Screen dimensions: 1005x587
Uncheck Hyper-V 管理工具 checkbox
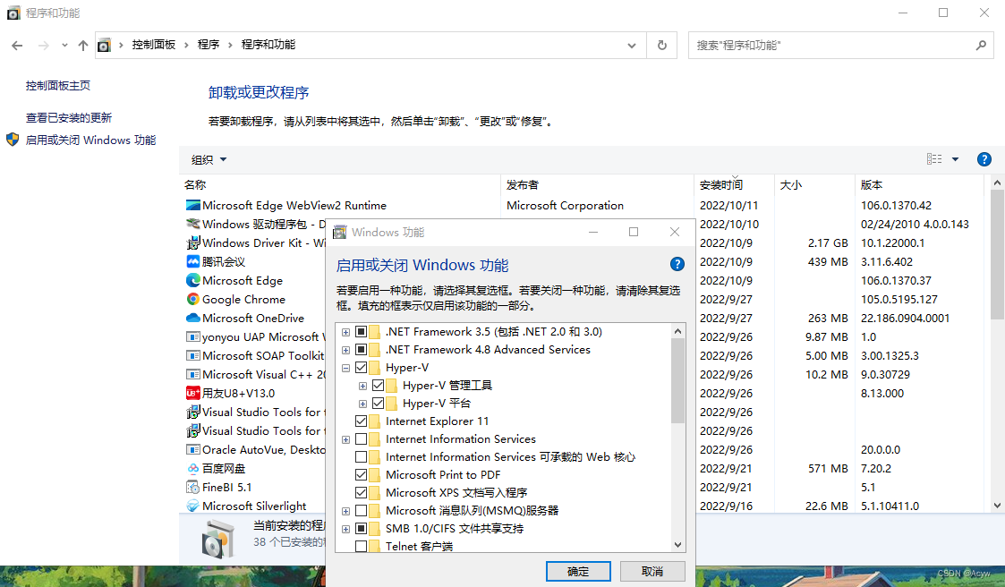tap(379, 386)
